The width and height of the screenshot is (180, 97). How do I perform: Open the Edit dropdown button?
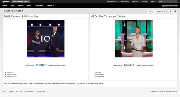coord(151,11)
